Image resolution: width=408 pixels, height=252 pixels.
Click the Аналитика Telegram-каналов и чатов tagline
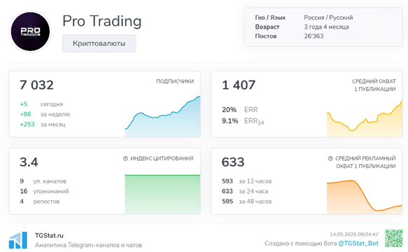88,245
